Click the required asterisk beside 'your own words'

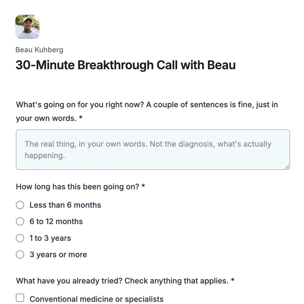[x=81, y=117]
